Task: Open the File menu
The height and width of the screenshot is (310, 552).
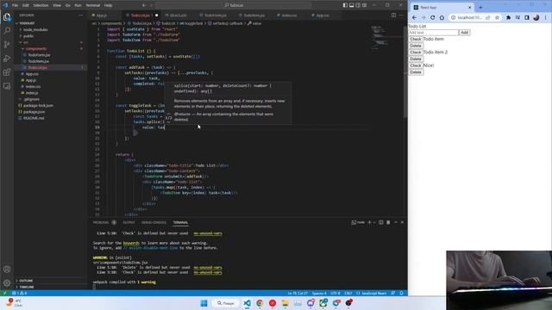Action: (16, 5)
